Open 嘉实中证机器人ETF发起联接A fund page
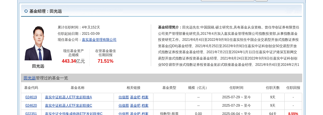 [68, 97]
